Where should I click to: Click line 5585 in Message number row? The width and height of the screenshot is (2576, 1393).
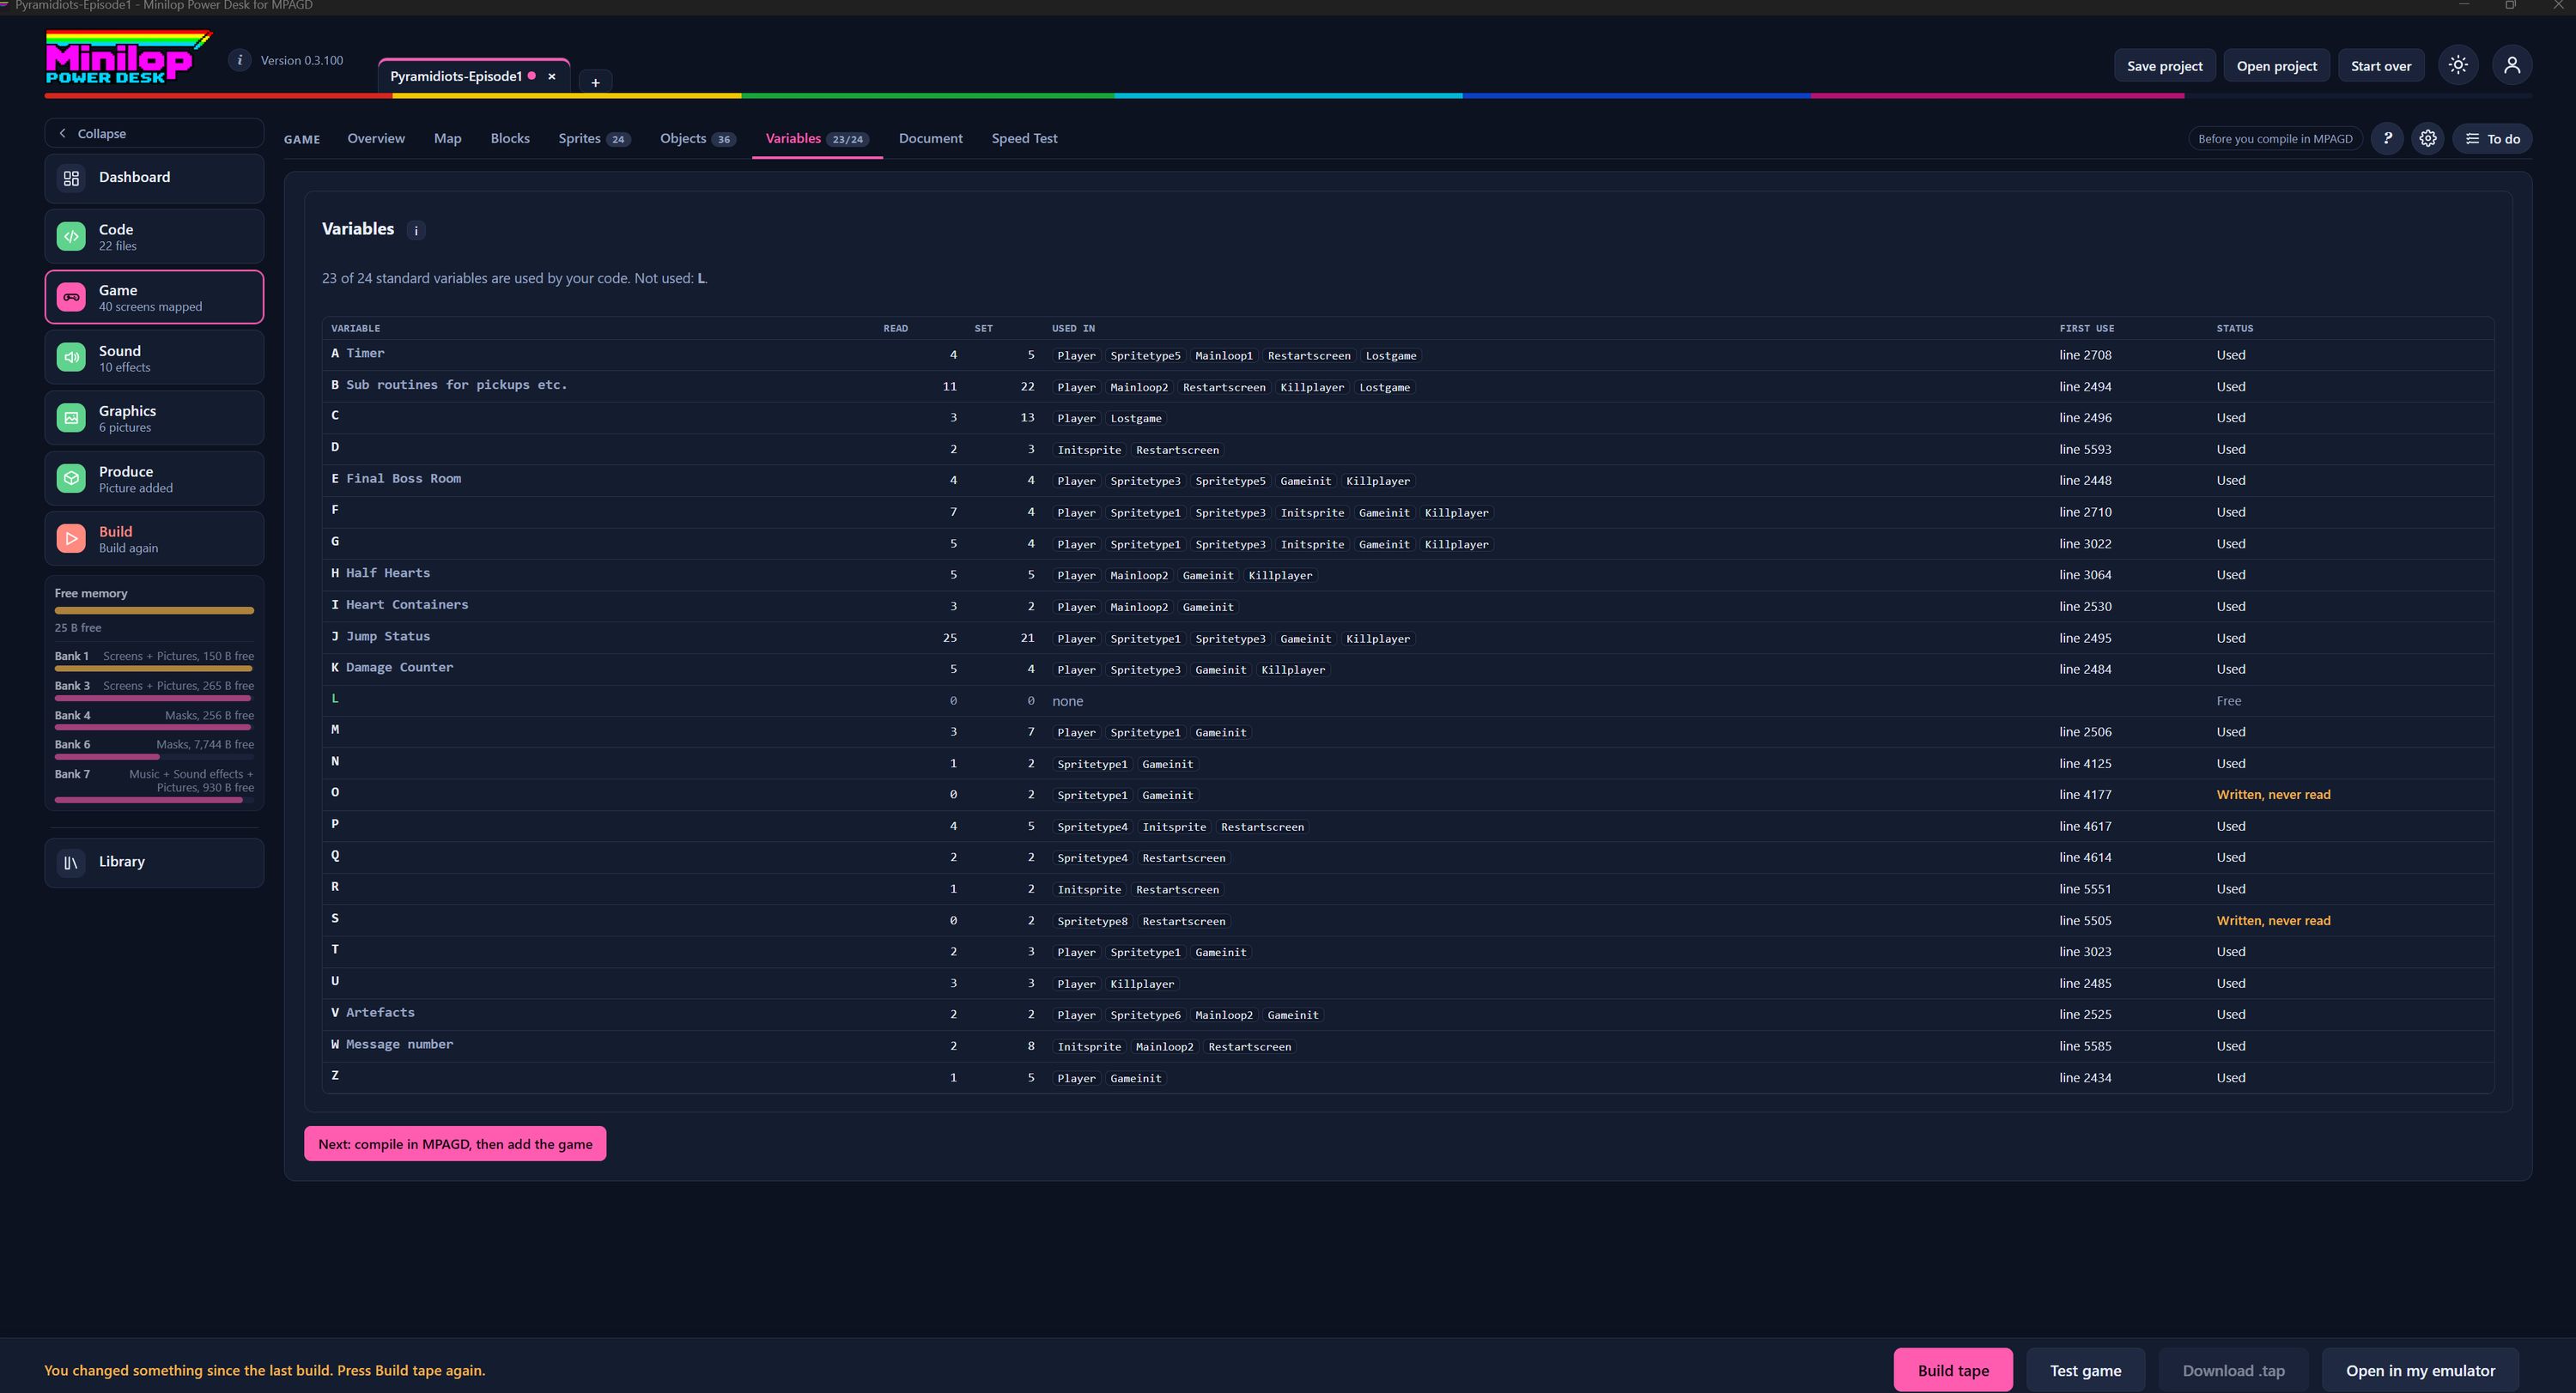coord(2085,1046)
